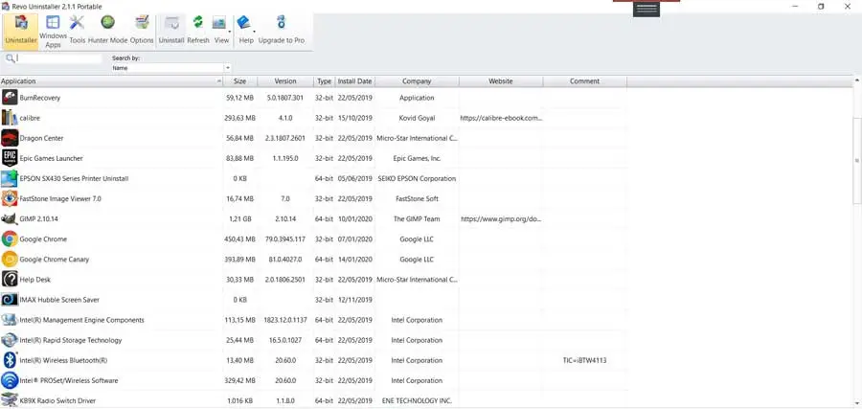Click the Tools toolbar icon
Viewport: 862px width, 409px height.
coord(77,30)
